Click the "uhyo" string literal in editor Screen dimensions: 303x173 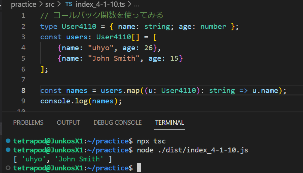coord(100,48)
